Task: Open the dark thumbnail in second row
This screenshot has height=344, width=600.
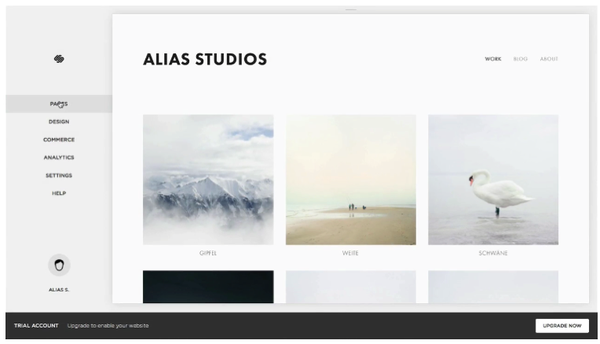Action: (x=208, y=287)
